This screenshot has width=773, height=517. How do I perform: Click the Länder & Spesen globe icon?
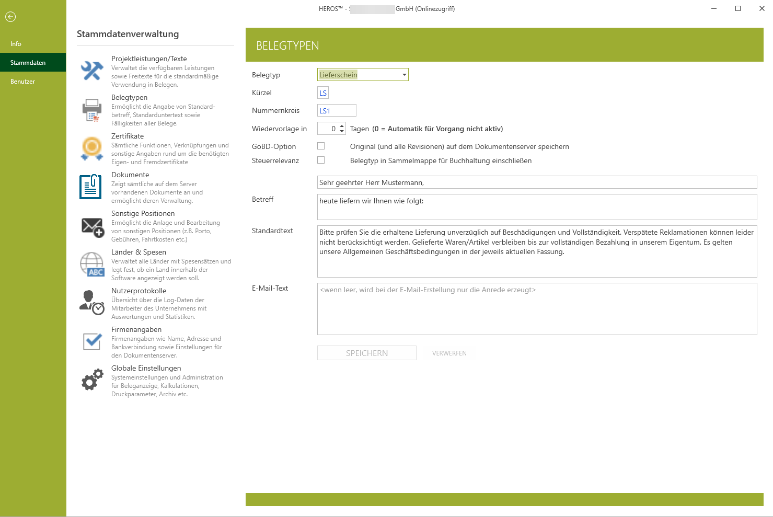(92, 265)
